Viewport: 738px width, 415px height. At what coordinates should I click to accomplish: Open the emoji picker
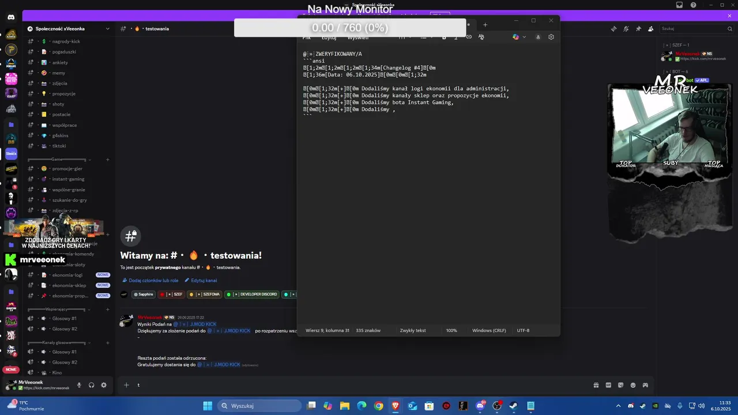coord(633,385)
